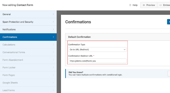Click the blue button beside Confirmations heading
Screen dimensions: 170x93
pyautogui.click(x=168, y=22)
